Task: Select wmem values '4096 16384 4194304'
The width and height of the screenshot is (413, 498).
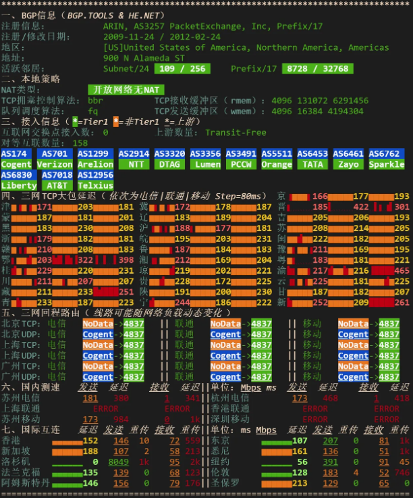Action: click(x=318, y=111)
